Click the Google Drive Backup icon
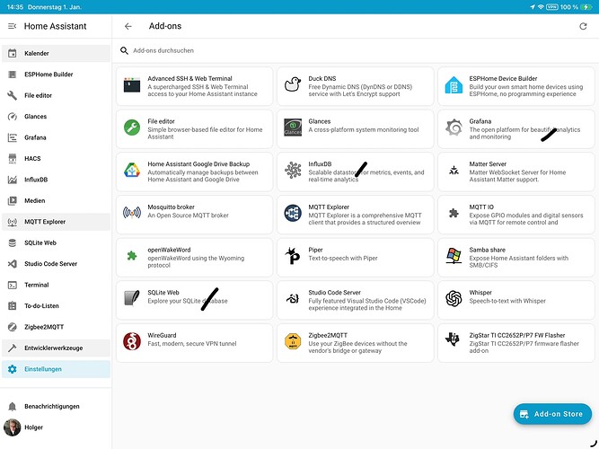Image resolution: width=599 pixels, height=449 pixels. (132, 170)
